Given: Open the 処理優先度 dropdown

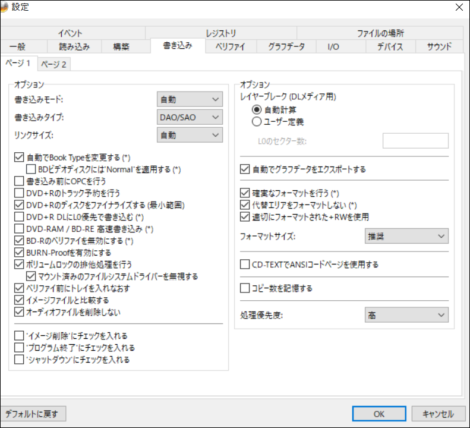Looking at the screenshot, I should tap(406, 315).
